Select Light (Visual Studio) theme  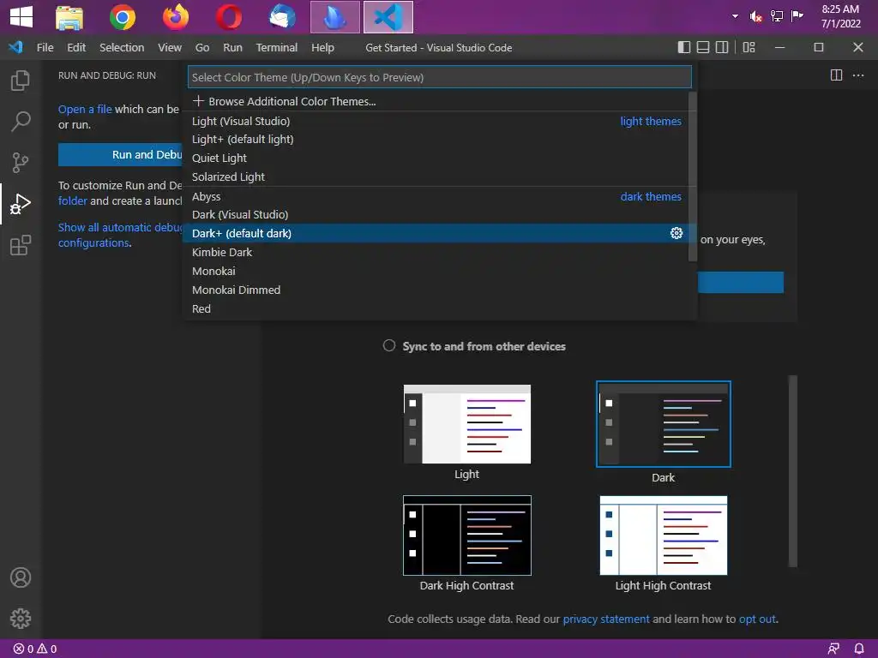coord(437,121)
